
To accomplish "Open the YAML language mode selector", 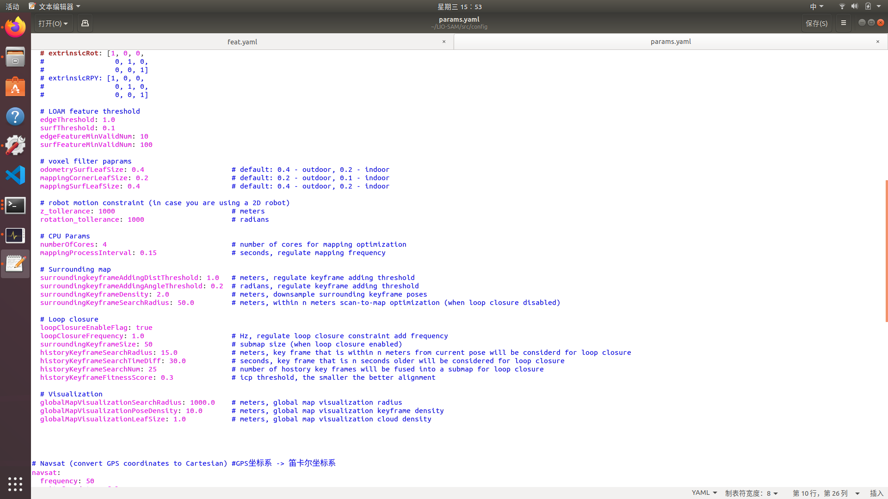I will [703, 493].
